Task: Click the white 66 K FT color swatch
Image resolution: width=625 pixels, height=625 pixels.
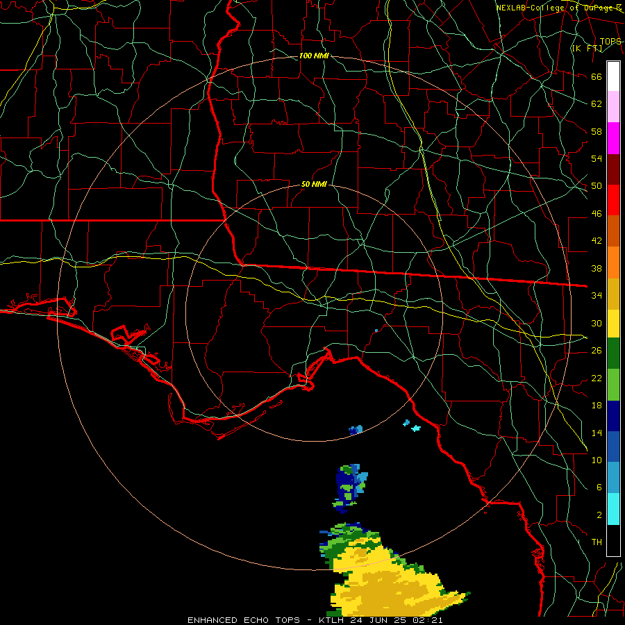Action: click(613, 76)
